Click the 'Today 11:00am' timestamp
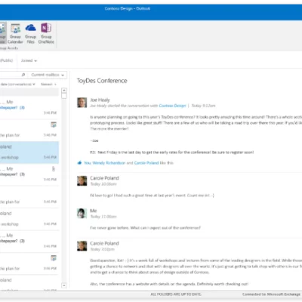Image resolution: width=302 pixels, height=302 pixels. tap(103, 217)
